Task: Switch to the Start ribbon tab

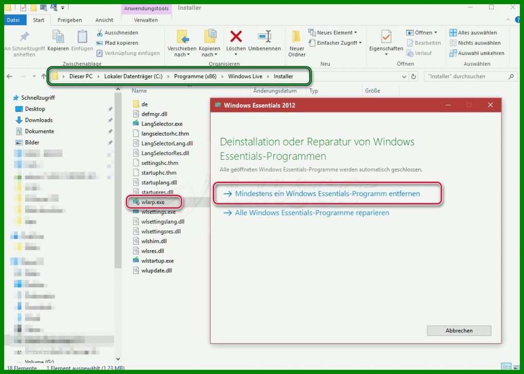Action: coord(39,20)
